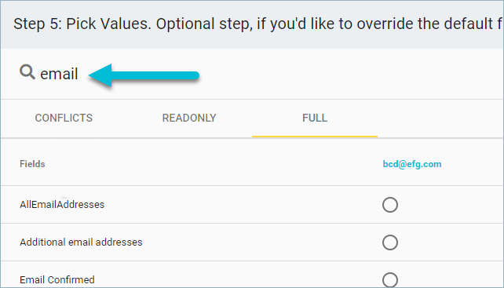Open the READONLY tab

[189, 118]
